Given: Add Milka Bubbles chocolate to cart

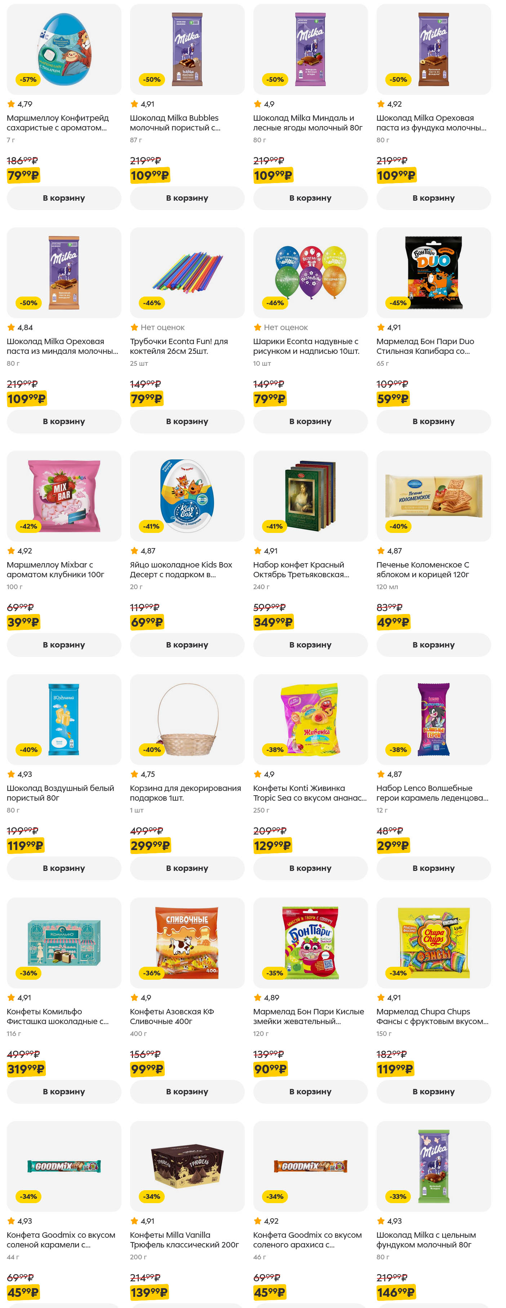Looking at the screenshot, I should tap(187, 198).
